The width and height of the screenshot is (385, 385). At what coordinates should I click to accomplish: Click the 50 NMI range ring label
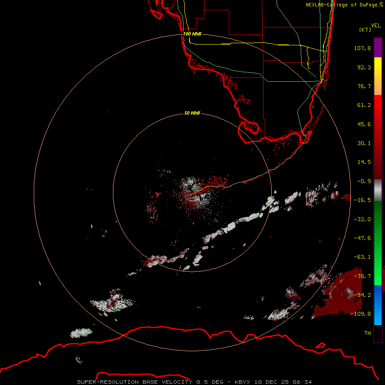(x=192, y=113)
